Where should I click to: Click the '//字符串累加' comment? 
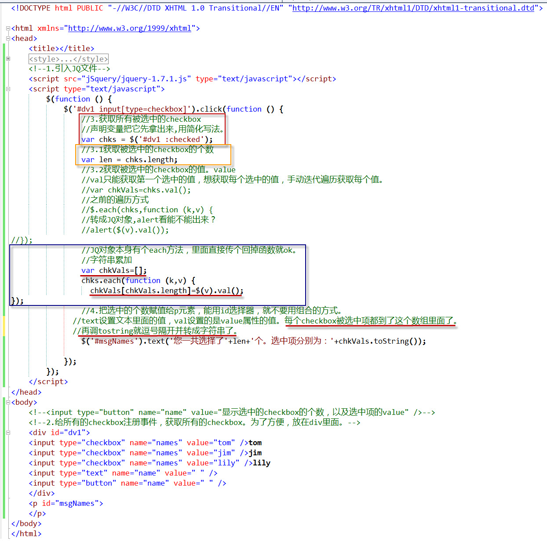(x=107, y=260)
